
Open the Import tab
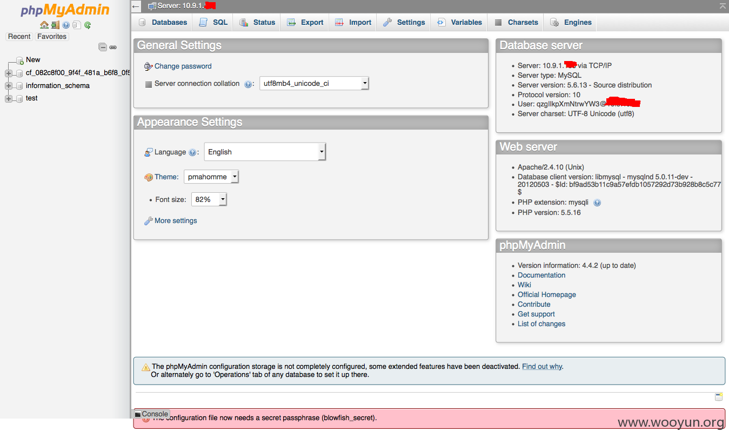tap(353, 22)
